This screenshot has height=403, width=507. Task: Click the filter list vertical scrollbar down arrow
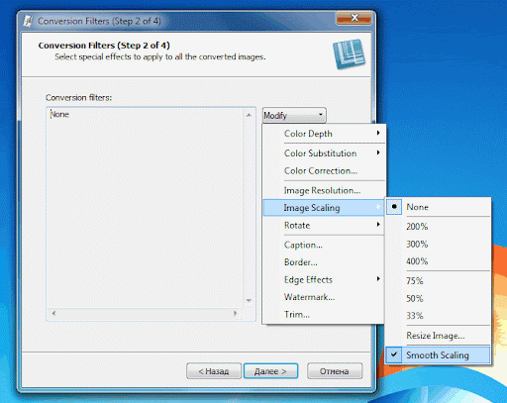(249, 301)
